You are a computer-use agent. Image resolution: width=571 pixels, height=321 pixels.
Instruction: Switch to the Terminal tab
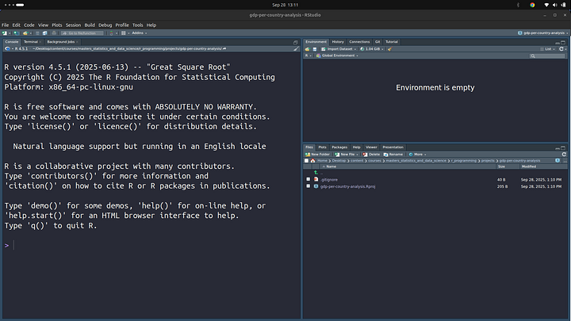click(31, 42)
